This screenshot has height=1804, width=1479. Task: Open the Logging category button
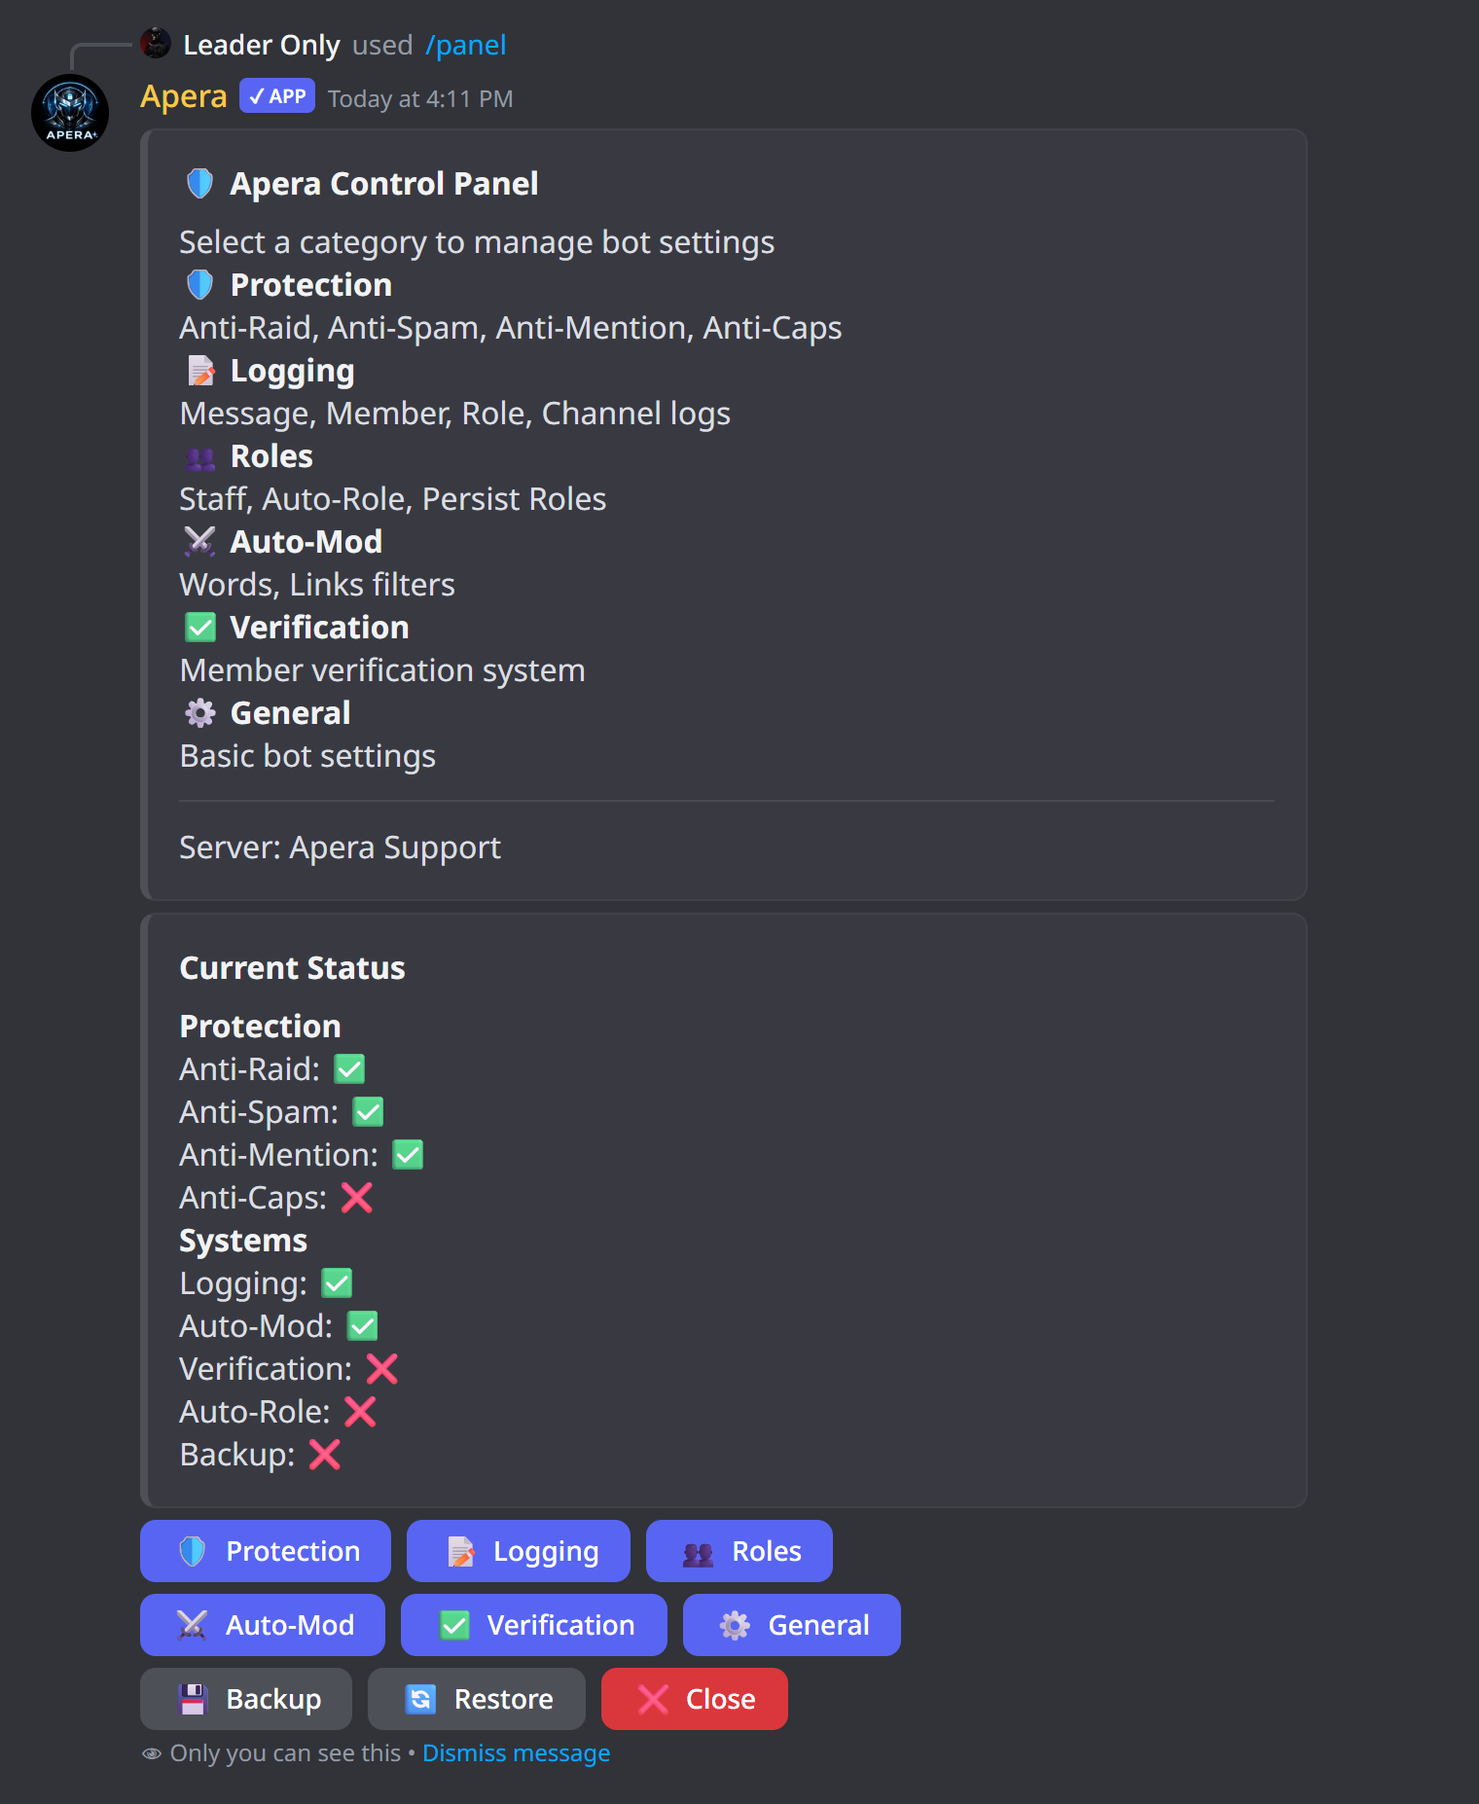[519, 1551]
